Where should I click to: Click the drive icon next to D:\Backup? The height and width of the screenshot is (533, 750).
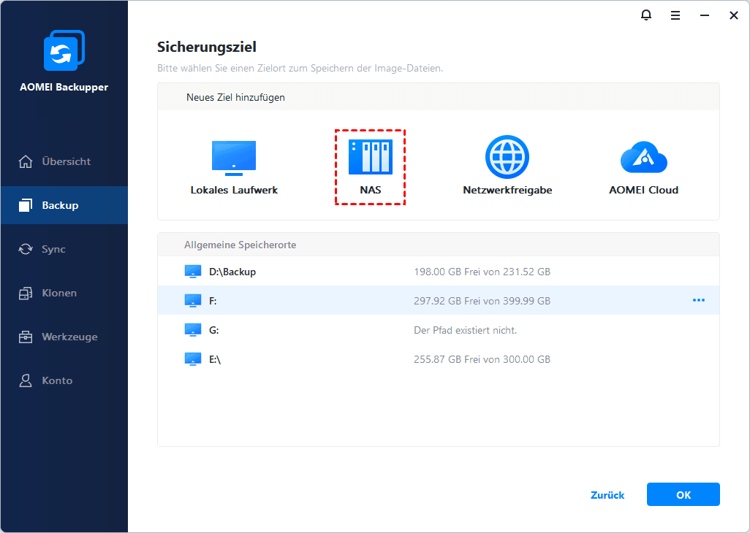193,272
